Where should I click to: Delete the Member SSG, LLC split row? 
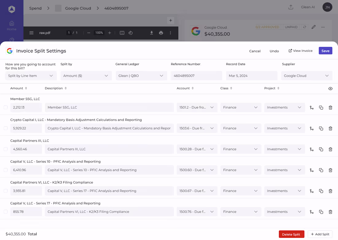(x=330, y=108)
